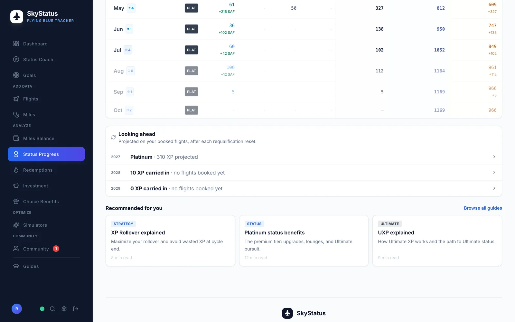The height and width of the screenshot is (322, 515).
Task: Open XP Rollover explained guide
Action: pyautogui.click(x=170, y=241)
